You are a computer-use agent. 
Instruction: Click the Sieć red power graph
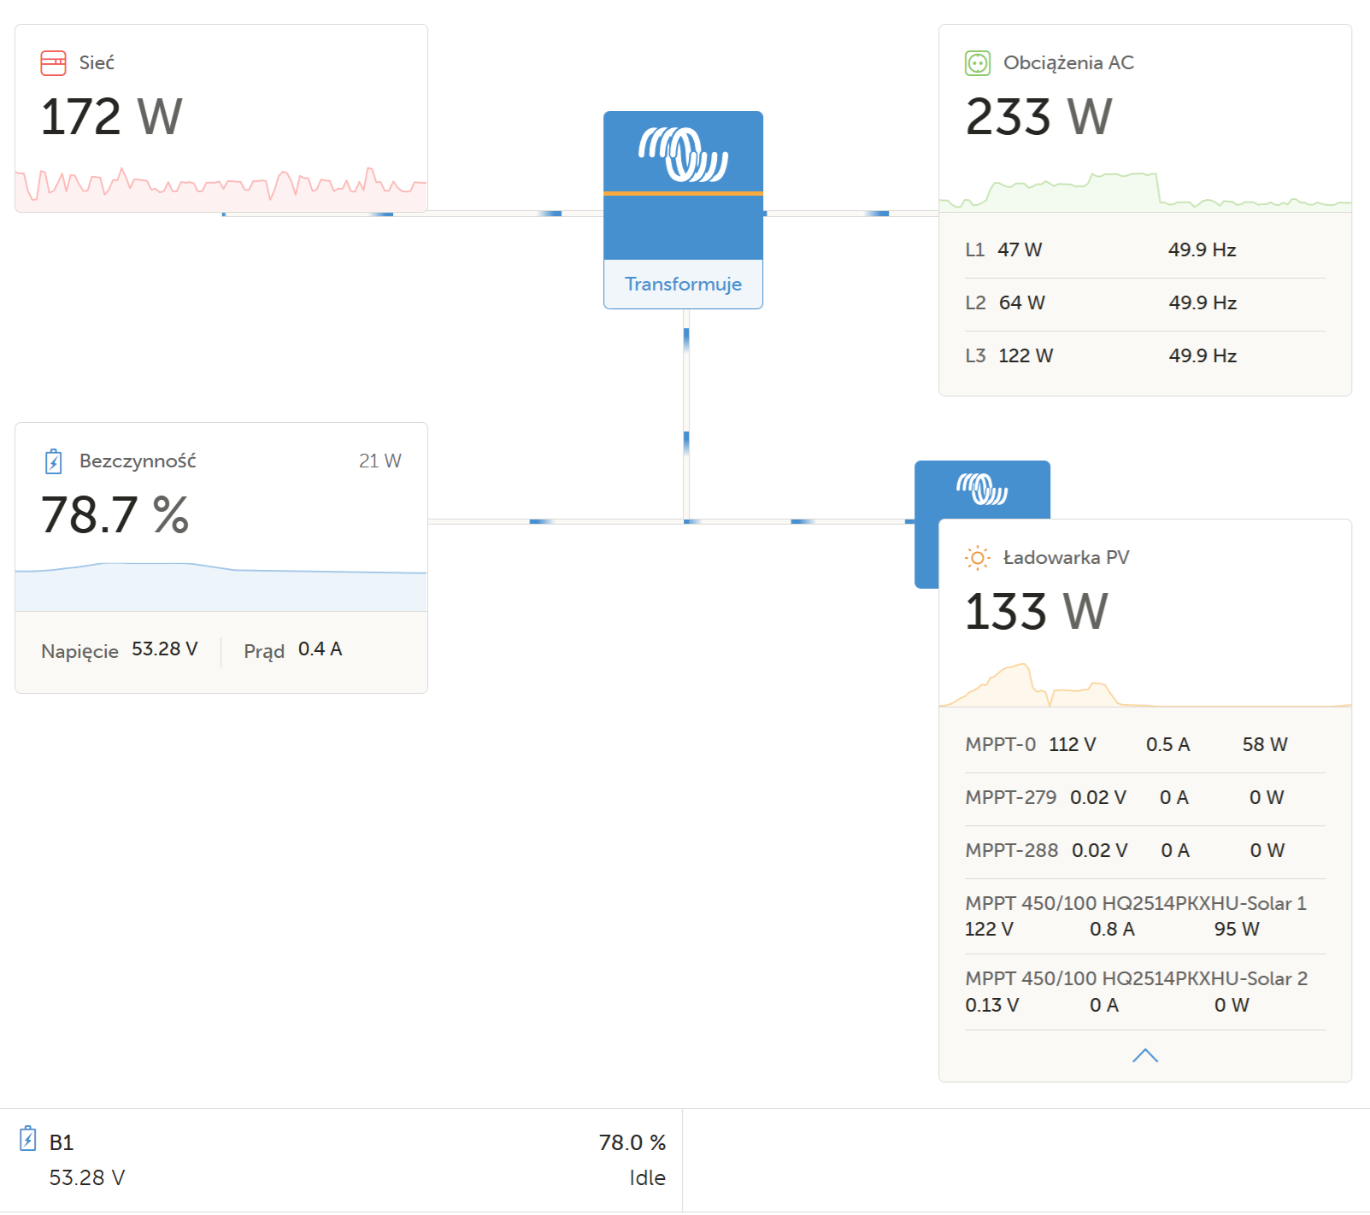221,187
